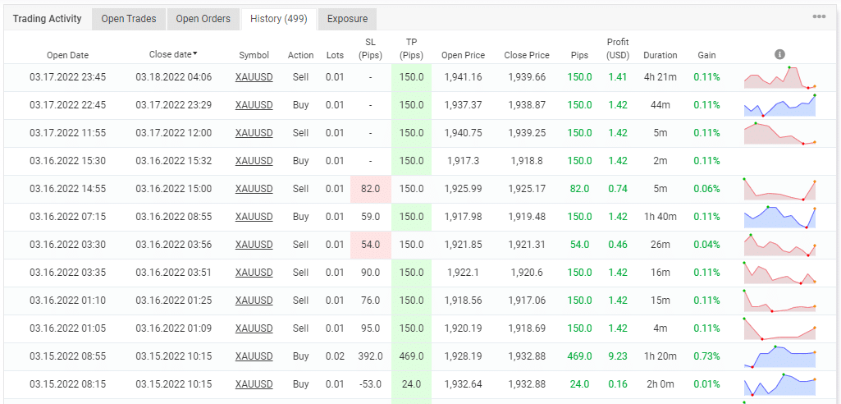
Task: Switch to the Open Trades tab
Action: 129,19
